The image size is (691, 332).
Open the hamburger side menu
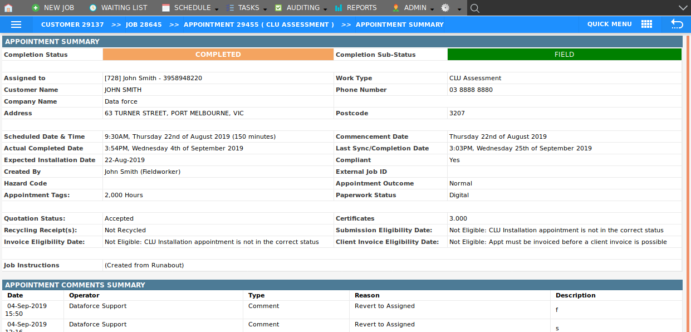16,25
